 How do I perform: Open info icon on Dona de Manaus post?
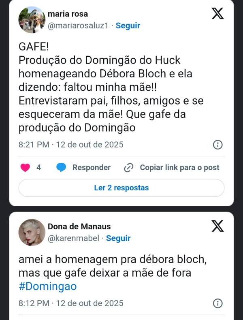(x=217, y=303)
